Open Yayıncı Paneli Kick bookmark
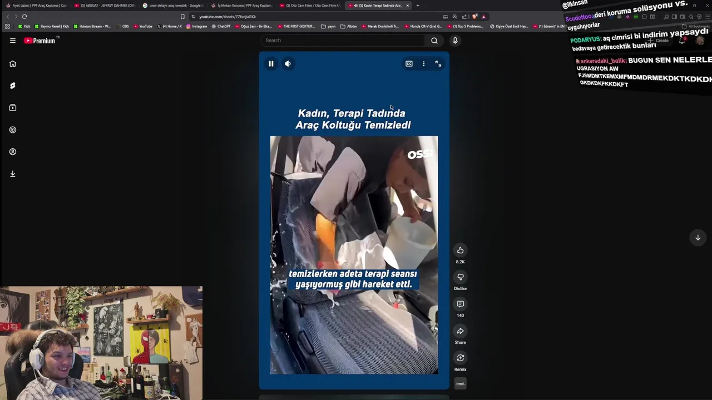This screenshot has width=712, height=400. (x=52, y=26)
